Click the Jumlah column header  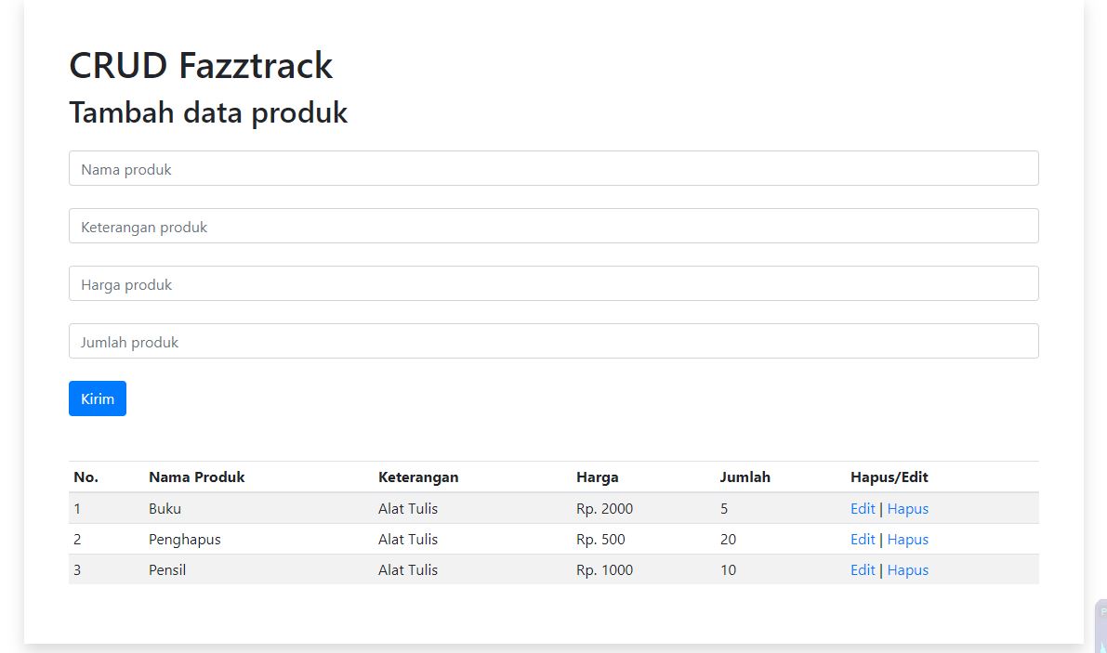pyautogui.click(x=745, y=477)
